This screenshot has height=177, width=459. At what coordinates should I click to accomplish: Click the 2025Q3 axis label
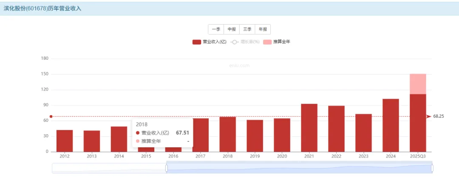point(418,156)
